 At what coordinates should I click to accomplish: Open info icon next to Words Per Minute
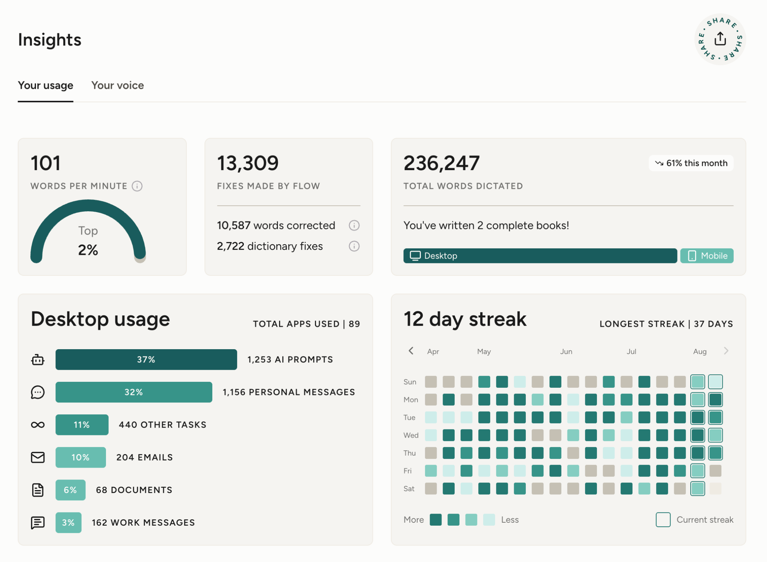[137, 186]
